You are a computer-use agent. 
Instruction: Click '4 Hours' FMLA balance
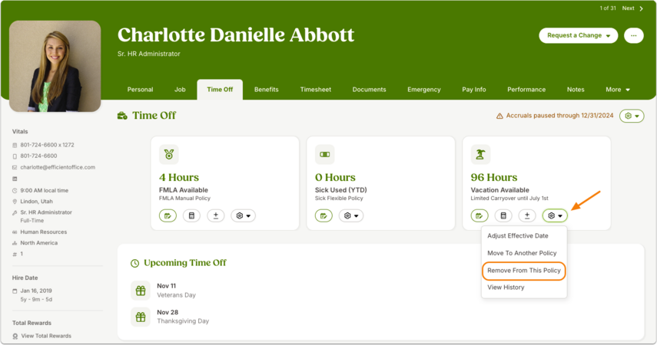(x=179, y=178)
